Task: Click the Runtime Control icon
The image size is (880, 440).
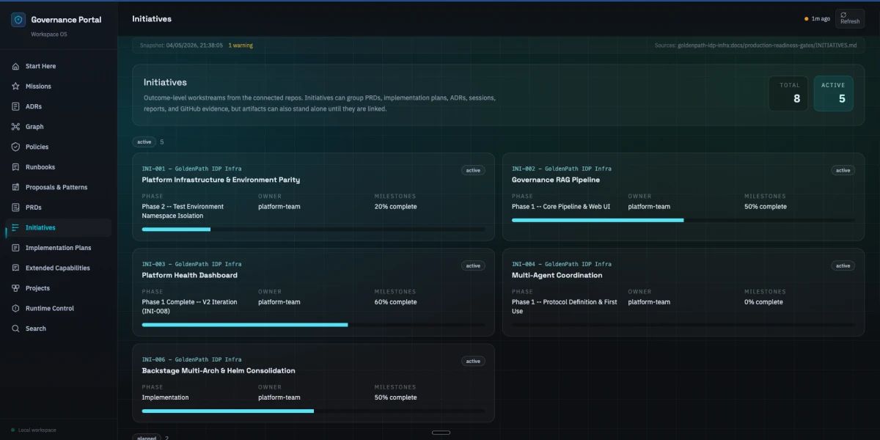Action: point(15,308)
